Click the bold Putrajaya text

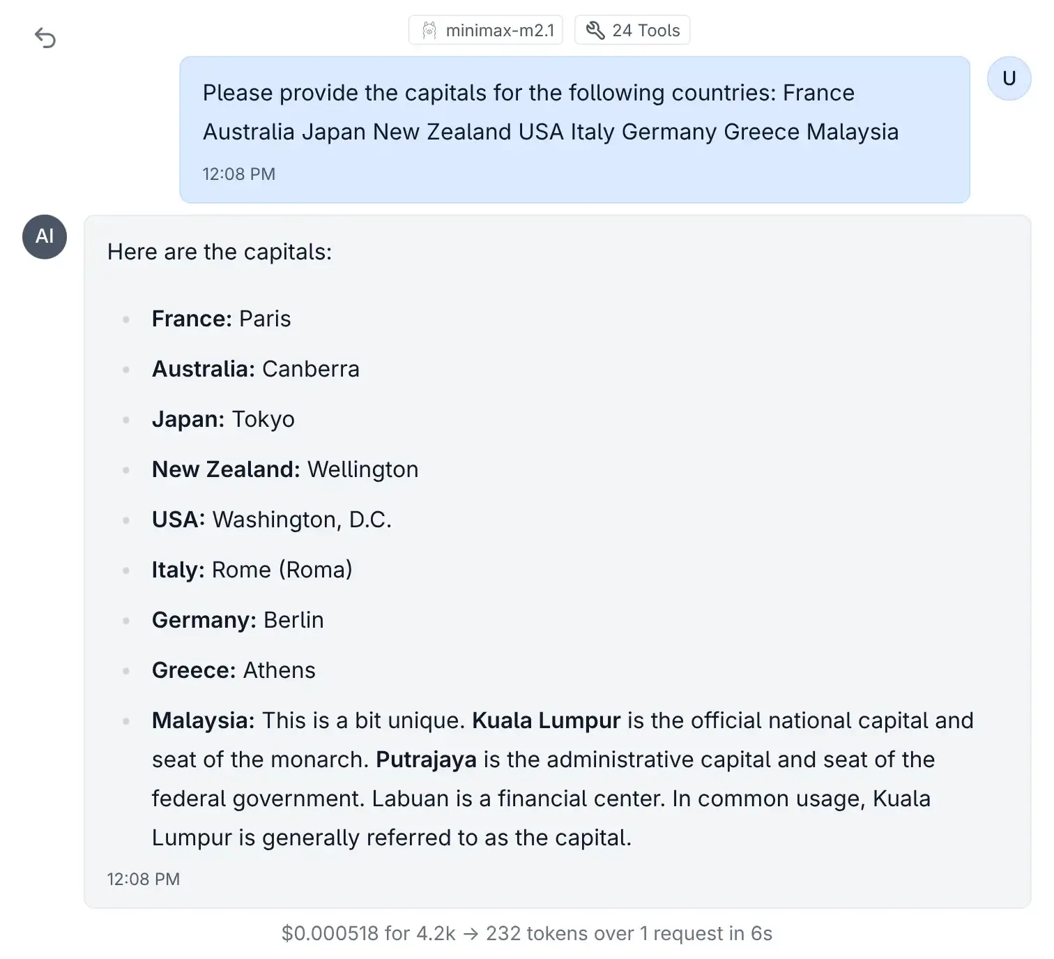pyautogui.click(x=427, y=760)
